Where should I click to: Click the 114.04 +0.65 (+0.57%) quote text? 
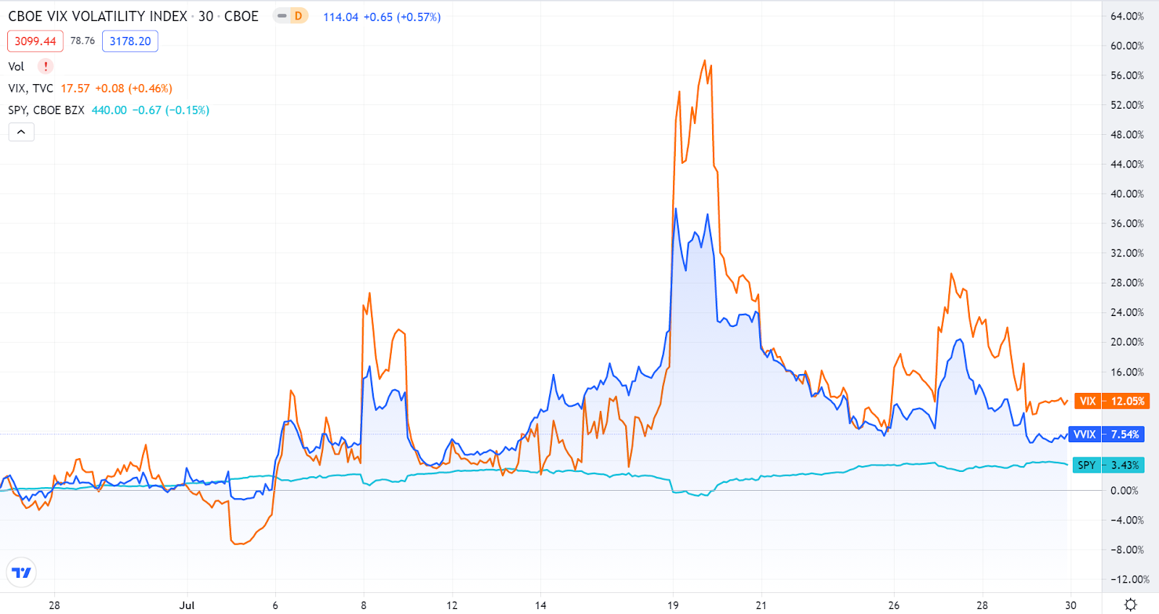tap(382, 17)
